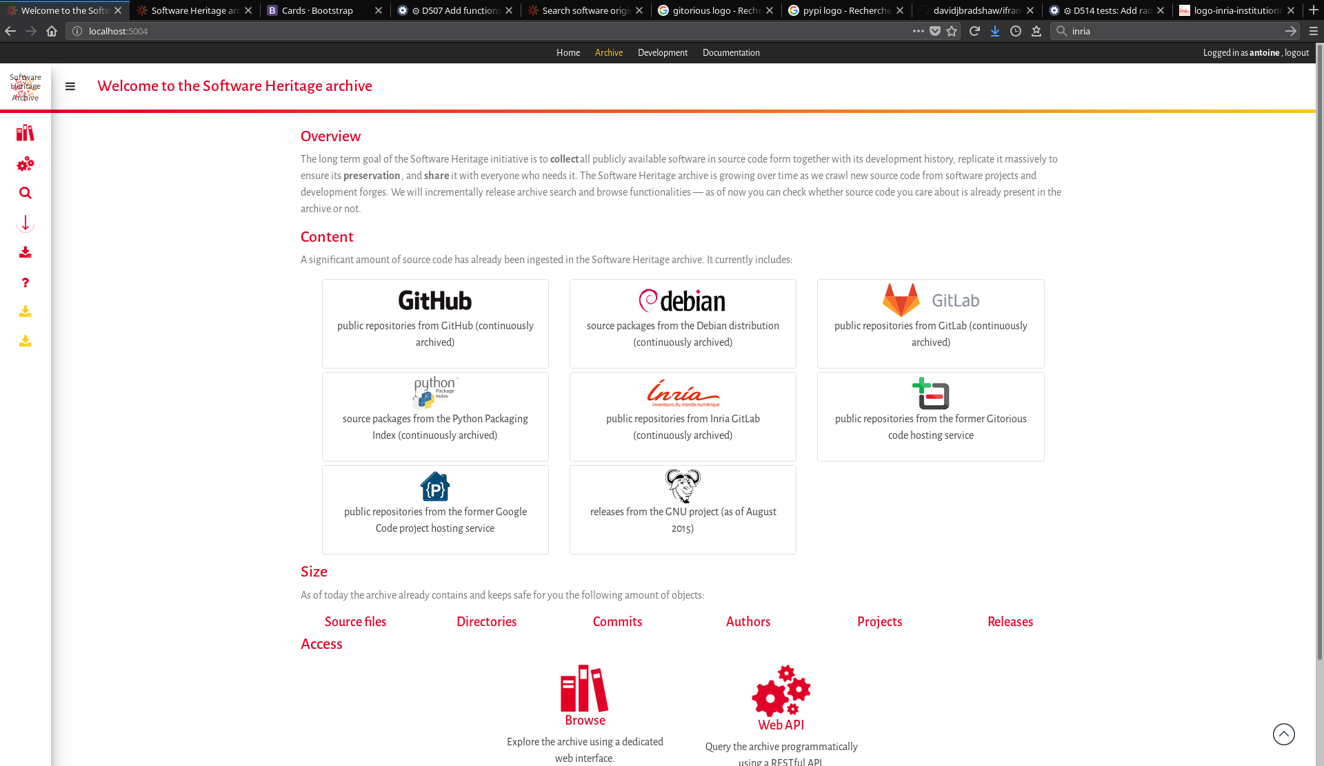Open the Search sidebar magnifier icon

pyautogui.click(x=26, y=193)
